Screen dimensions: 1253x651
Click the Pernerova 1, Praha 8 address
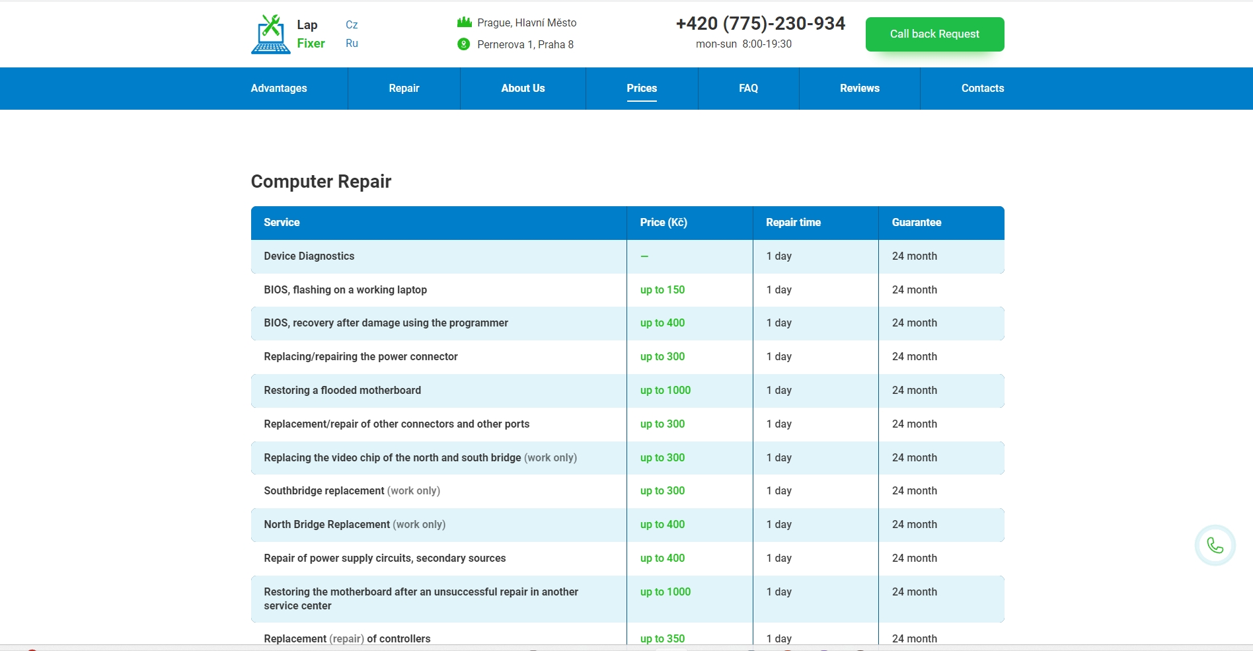tap(525, 44)
